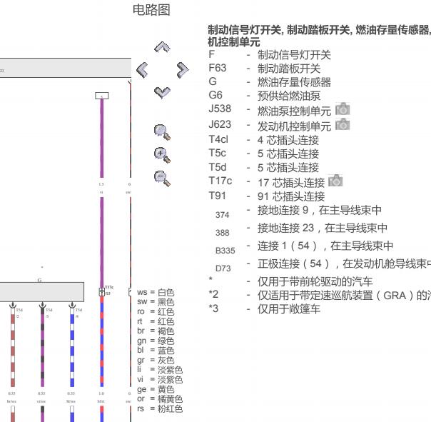The image size is (431, 422).
Task: Click color legend sw = 黑色
Action: pyautogui.click(x=156, y=302)
